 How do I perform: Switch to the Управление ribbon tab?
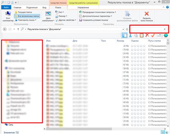(83, 8)
